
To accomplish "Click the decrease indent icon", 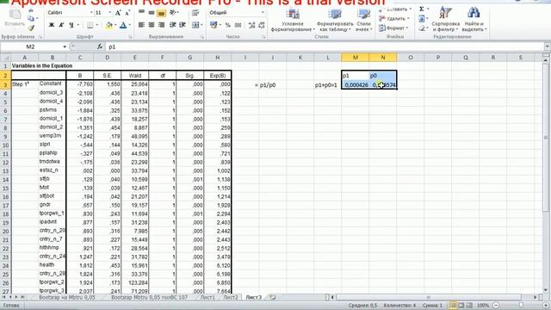I will pos(172,25).
